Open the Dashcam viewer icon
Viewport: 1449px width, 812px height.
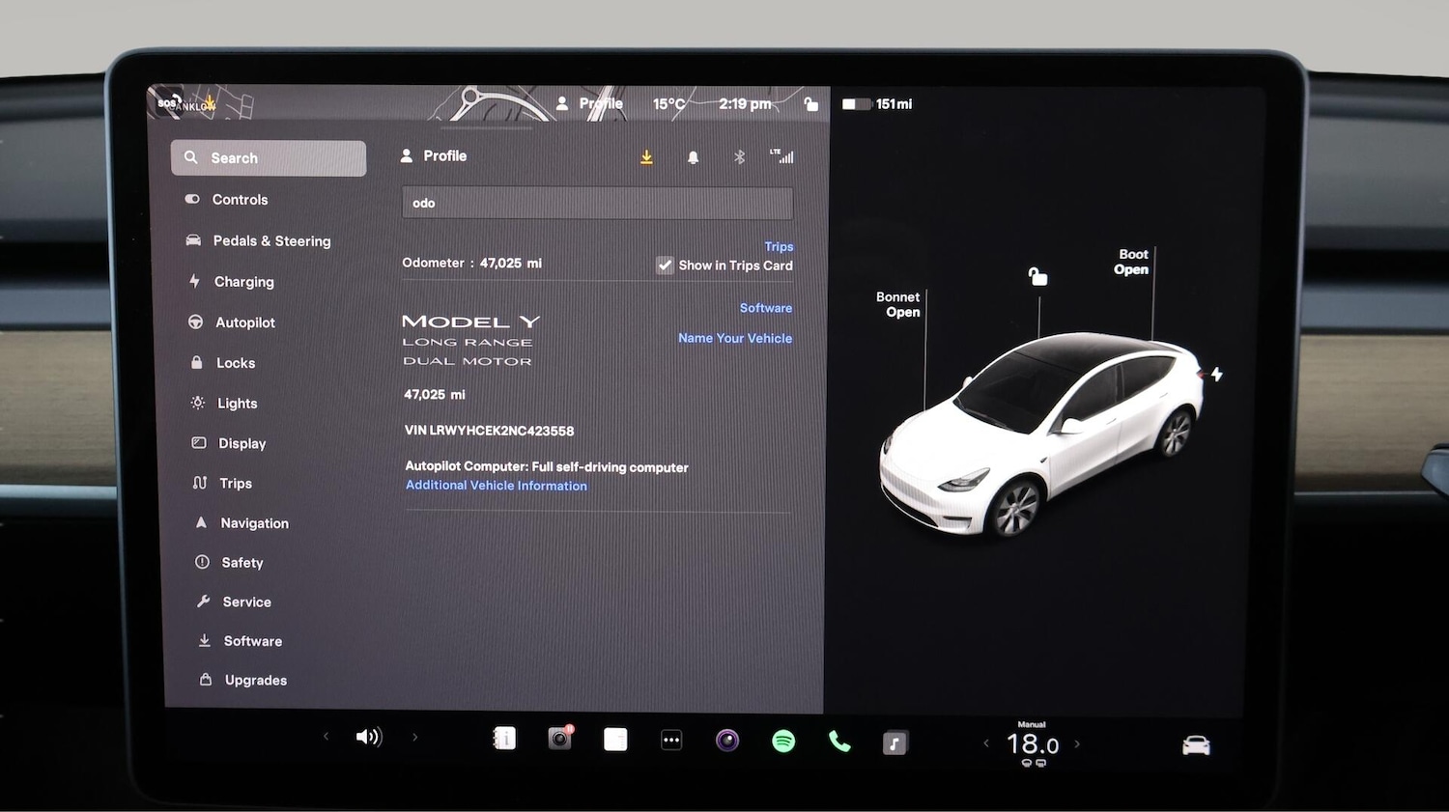click(x=560, y=738)
